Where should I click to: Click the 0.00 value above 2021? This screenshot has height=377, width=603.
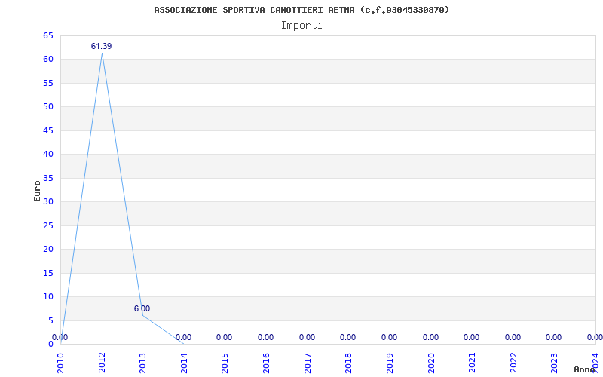tap(472, 337)
